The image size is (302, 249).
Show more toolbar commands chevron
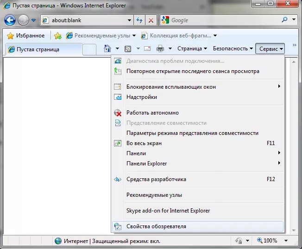(294, 45)
